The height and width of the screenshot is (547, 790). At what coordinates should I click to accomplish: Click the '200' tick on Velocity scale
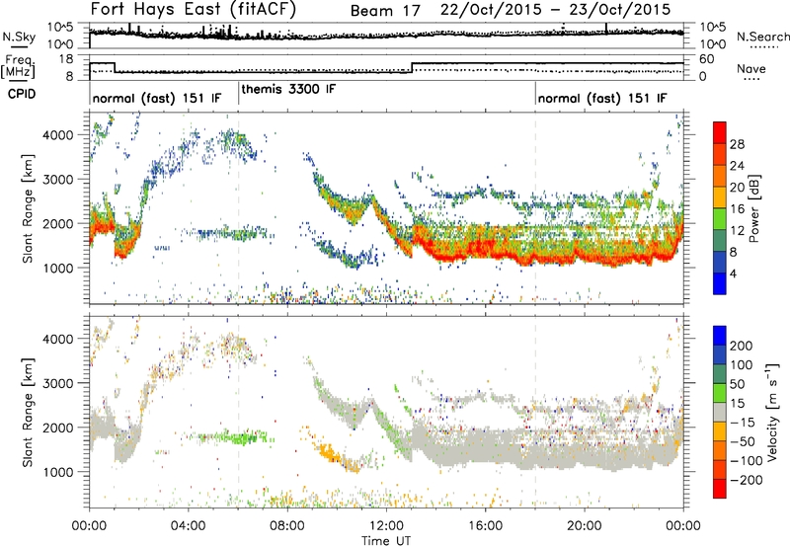[742, 346]
